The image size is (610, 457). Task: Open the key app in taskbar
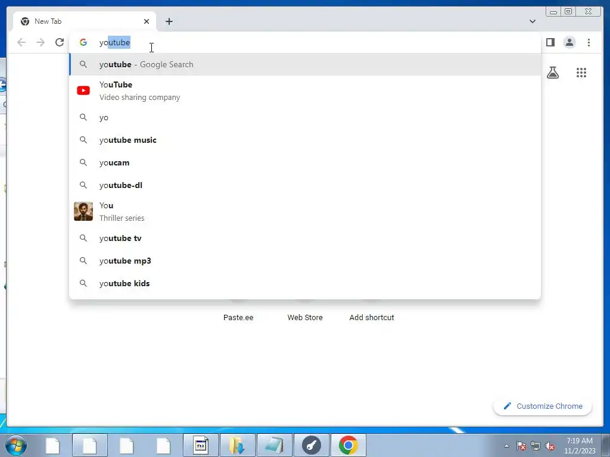tap(312, 445)
